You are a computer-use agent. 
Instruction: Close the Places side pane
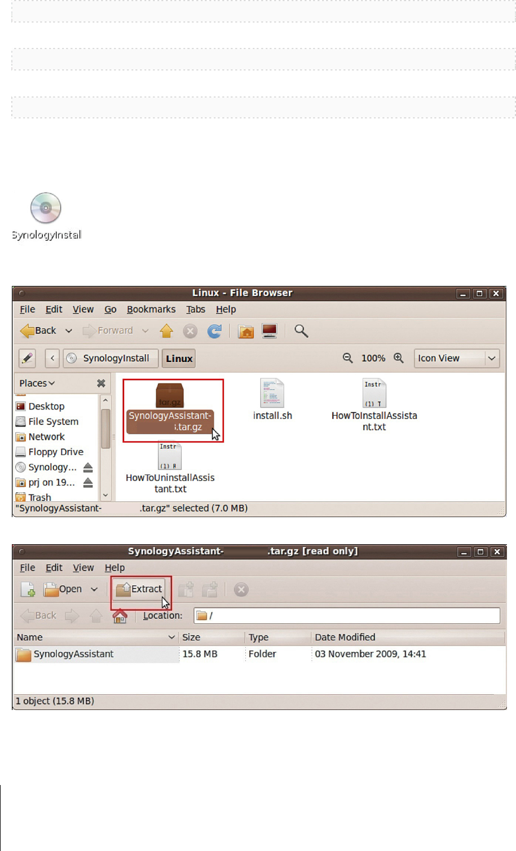[x=101, y=383]
